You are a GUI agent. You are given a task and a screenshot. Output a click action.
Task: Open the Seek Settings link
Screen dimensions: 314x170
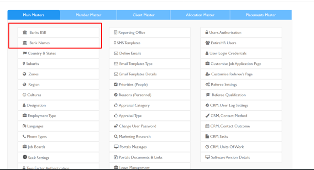click(58, 158)
